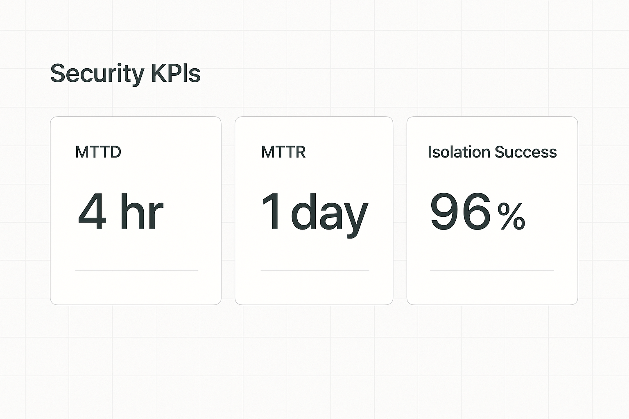Click the 4 hr value
629x419 pixels.
pyautogui.click(x=121, y=212)
